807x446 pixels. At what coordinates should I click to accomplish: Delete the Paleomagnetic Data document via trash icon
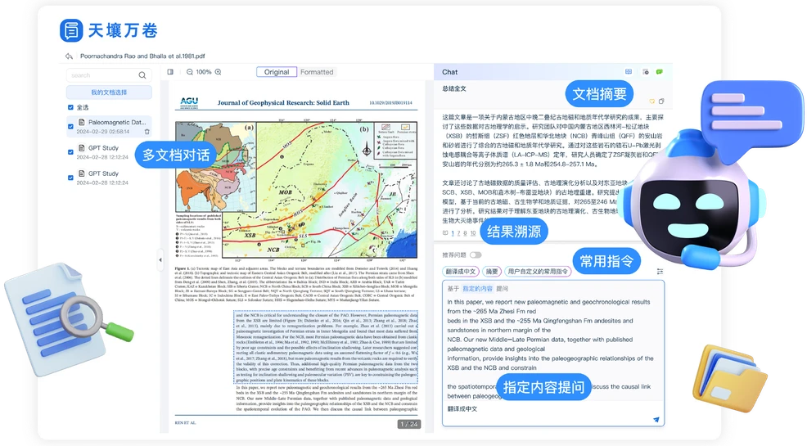click(147, 131)
